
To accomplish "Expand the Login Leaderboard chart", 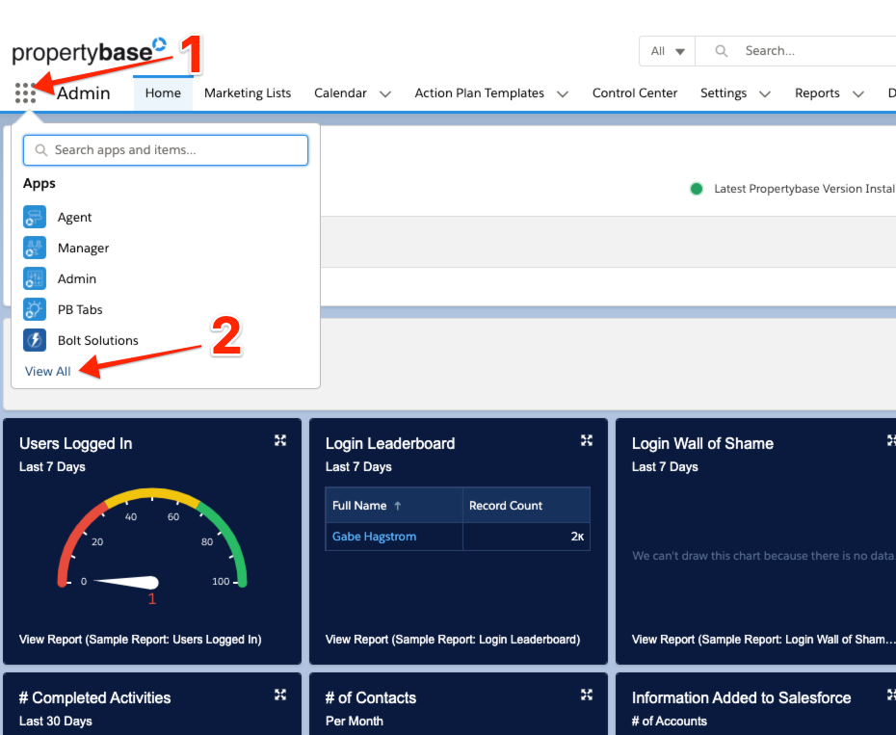I will pos(586,440).
